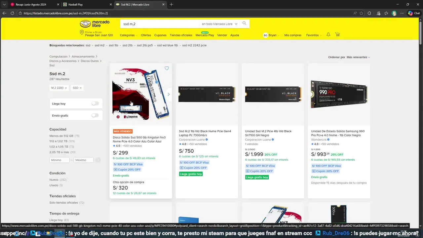The height and width of the screenshot is (238, 423).
Task: Open Mis compras link
Action: (x=293, y=35)
